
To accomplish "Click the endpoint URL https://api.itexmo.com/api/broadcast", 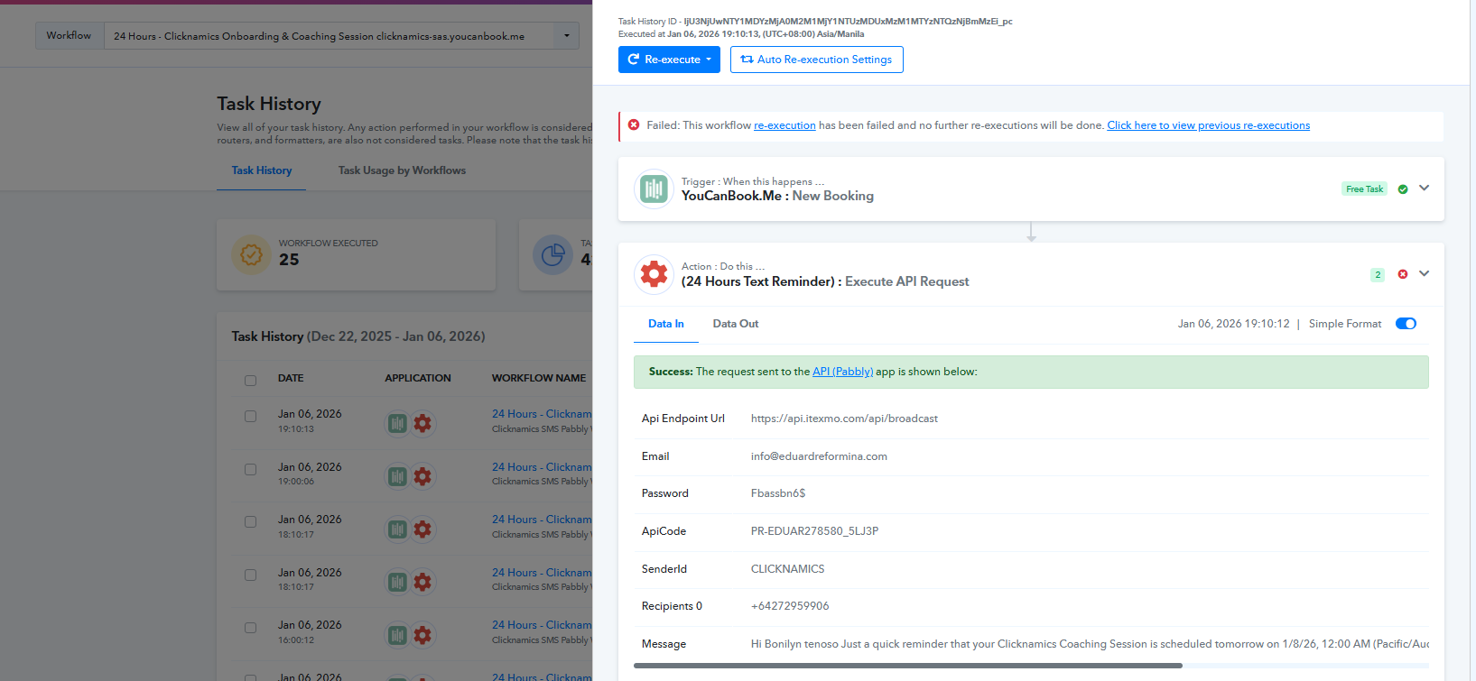I will click(844, 419).
